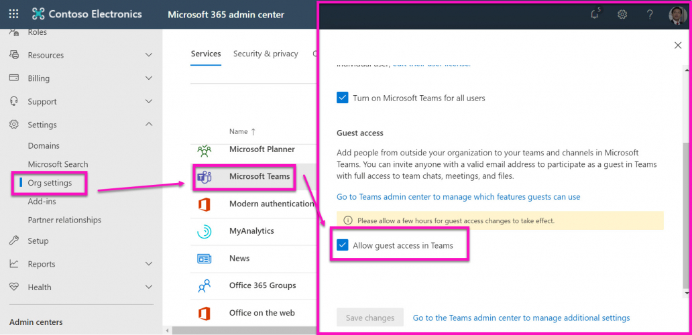
Task: Expand the Health section chevron
Action: click(149, 287)
